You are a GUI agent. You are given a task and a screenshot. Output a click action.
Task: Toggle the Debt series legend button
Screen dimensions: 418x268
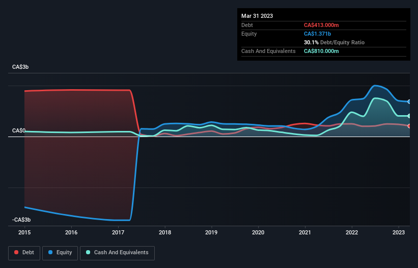point(24,253)
